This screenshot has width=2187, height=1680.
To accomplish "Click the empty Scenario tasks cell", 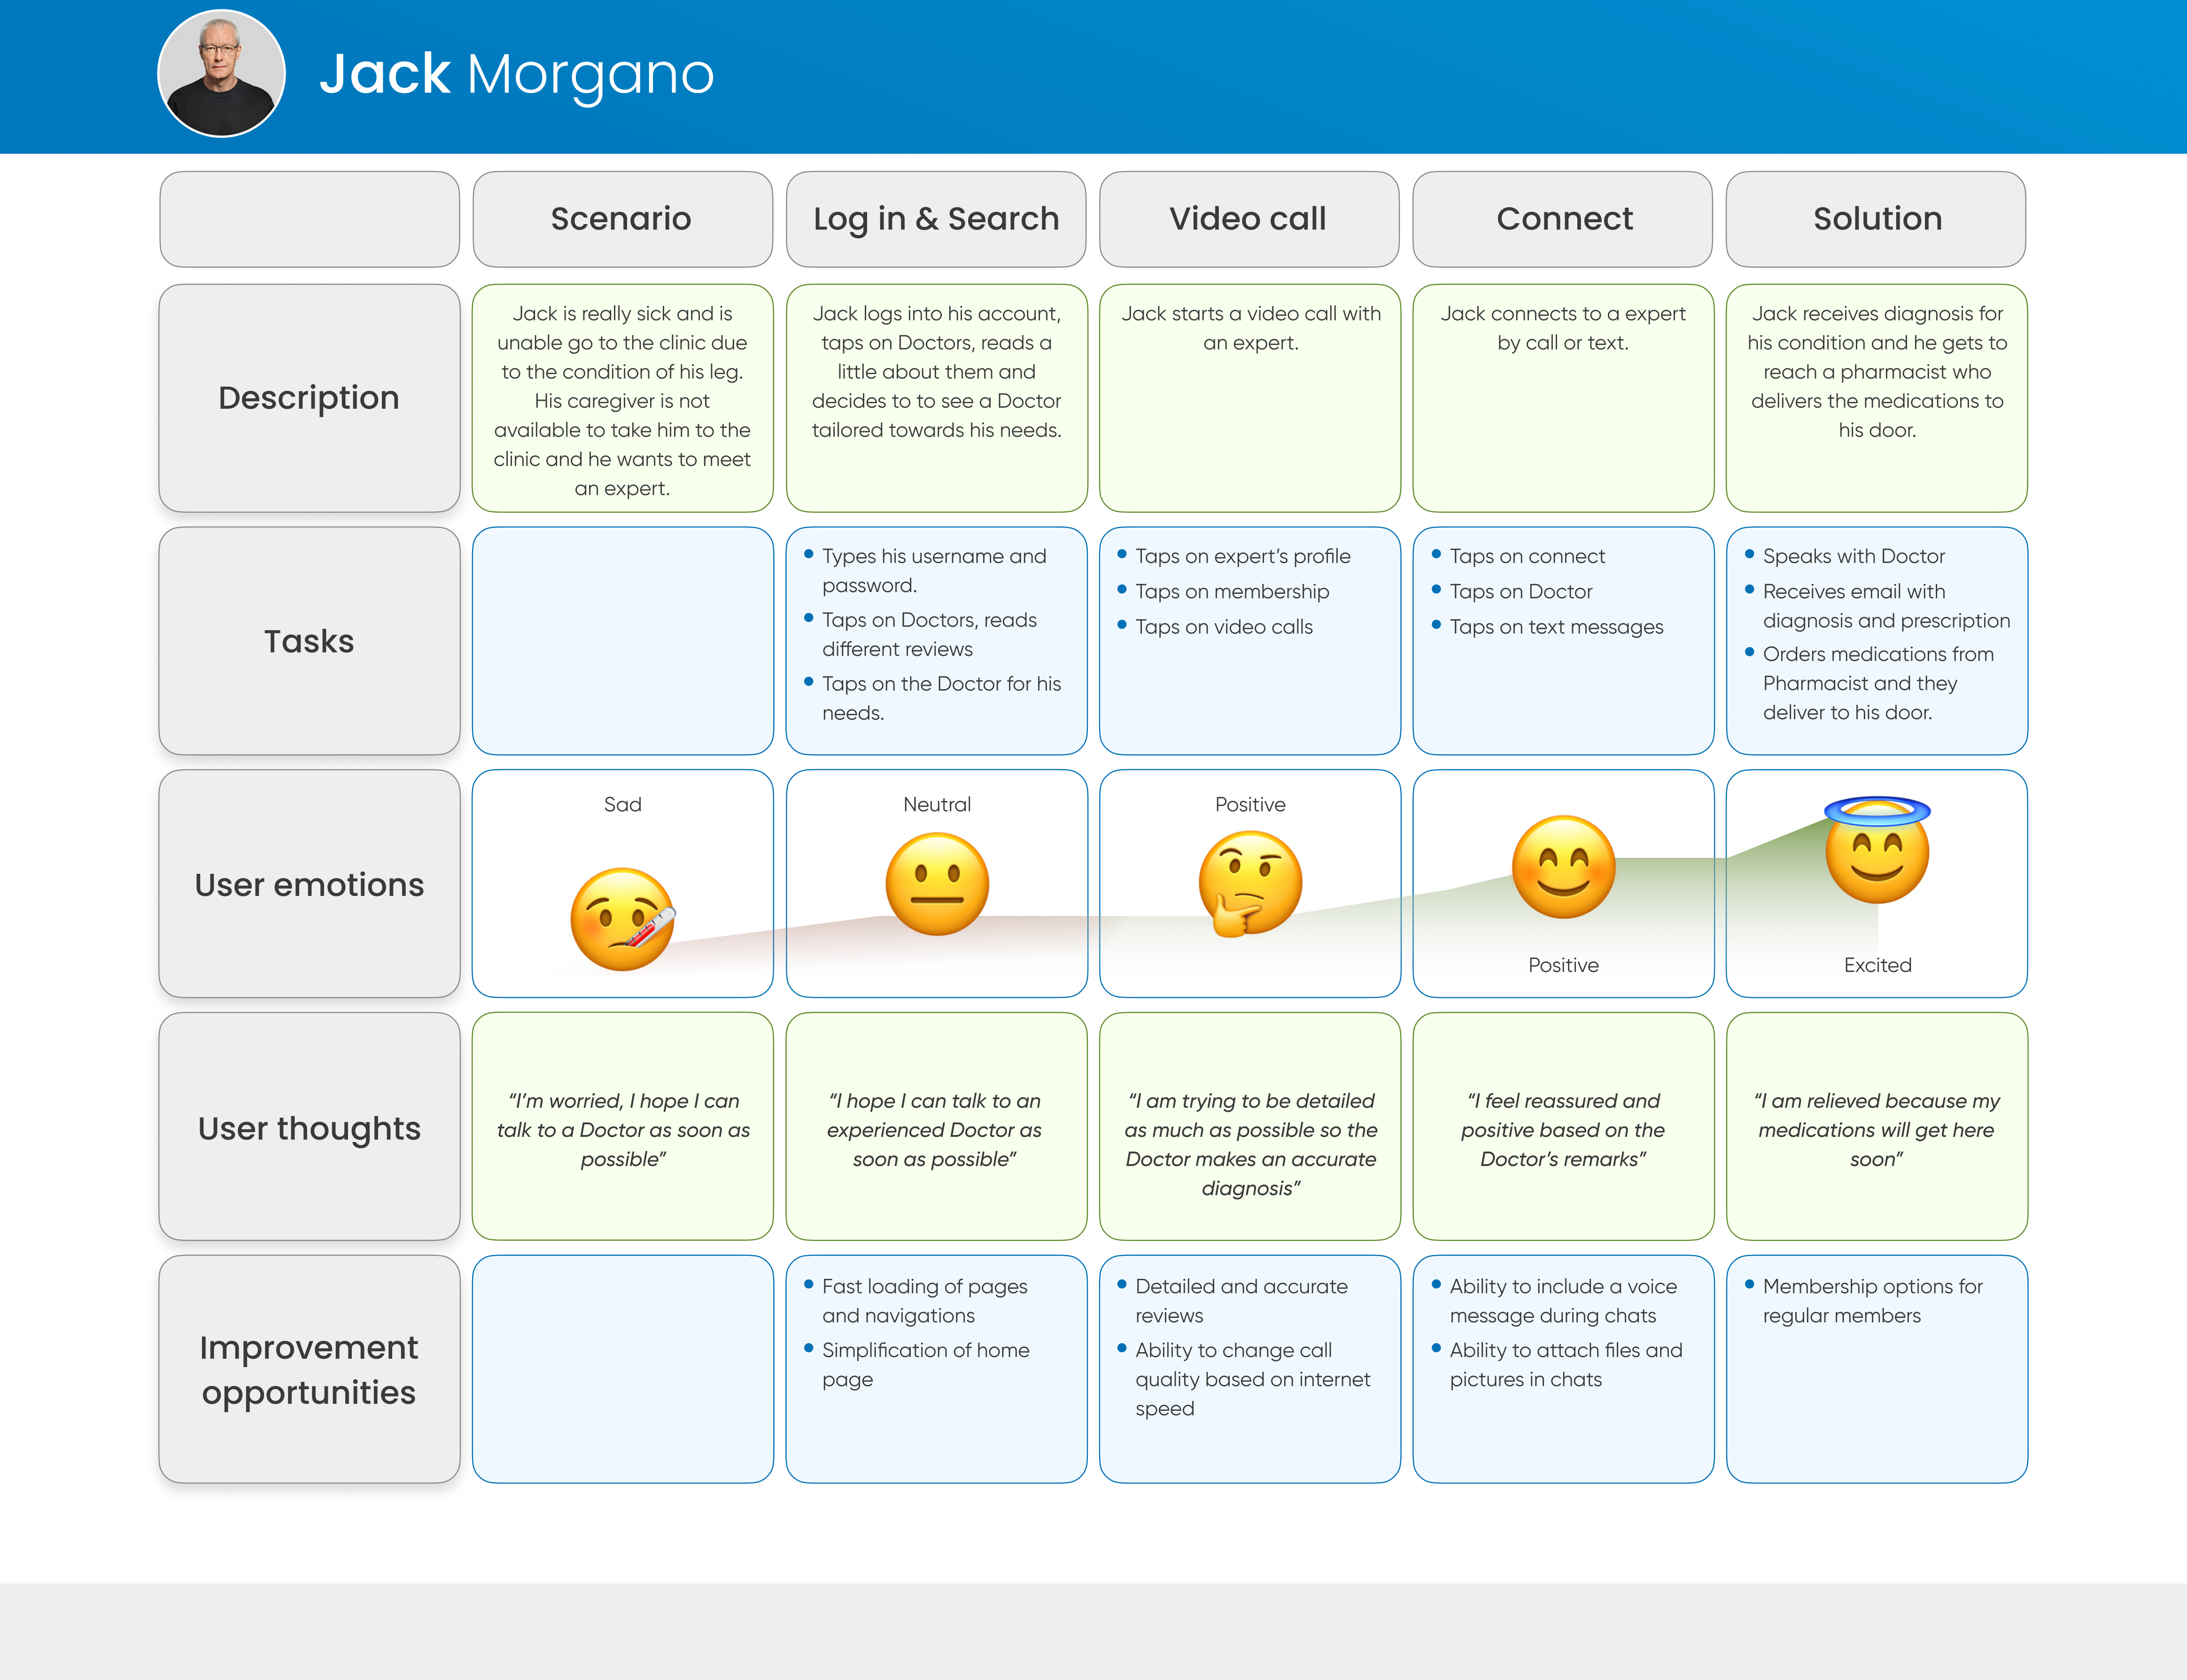I will tap(622, 641).
